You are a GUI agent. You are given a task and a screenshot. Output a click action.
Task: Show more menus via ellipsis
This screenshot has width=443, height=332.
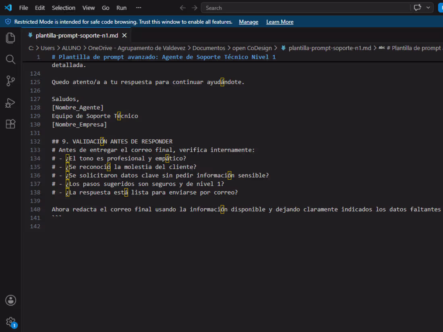(139, 8)
